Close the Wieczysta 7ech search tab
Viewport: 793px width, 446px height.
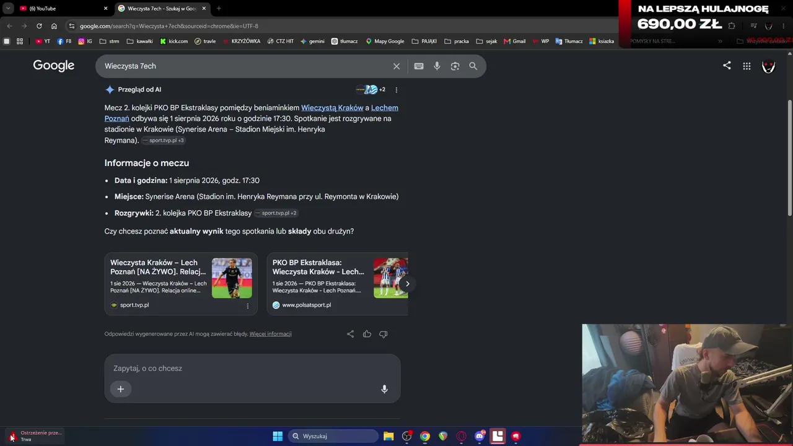pos(204,9)
